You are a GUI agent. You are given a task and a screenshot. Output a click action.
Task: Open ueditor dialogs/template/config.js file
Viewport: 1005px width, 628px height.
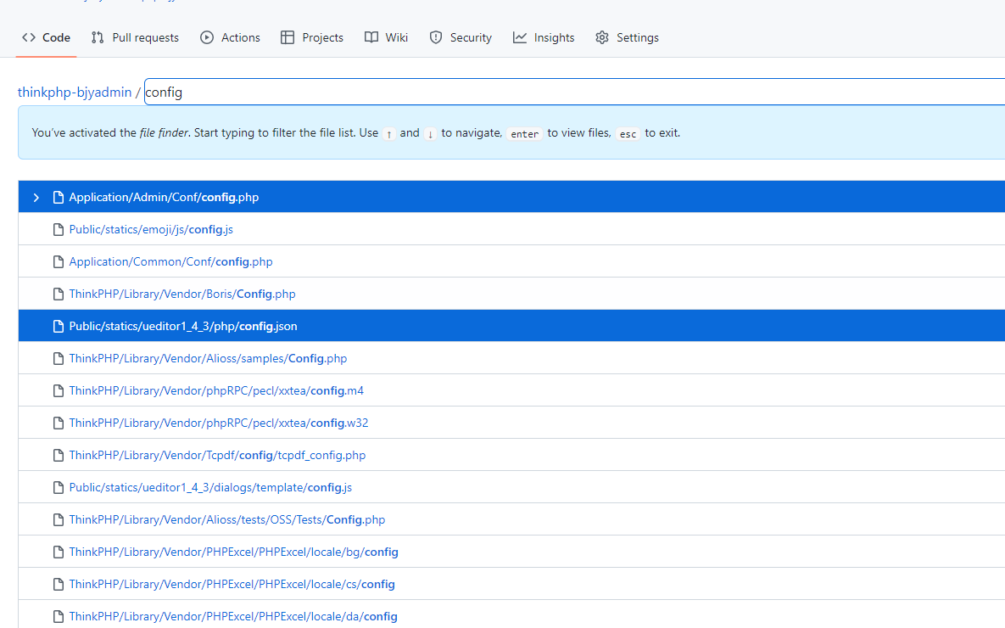[211, 487]
